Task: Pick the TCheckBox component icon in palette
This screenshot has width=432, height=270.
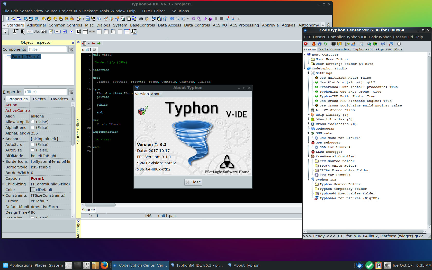Action: pyautogui.click(x=65, y=32)
